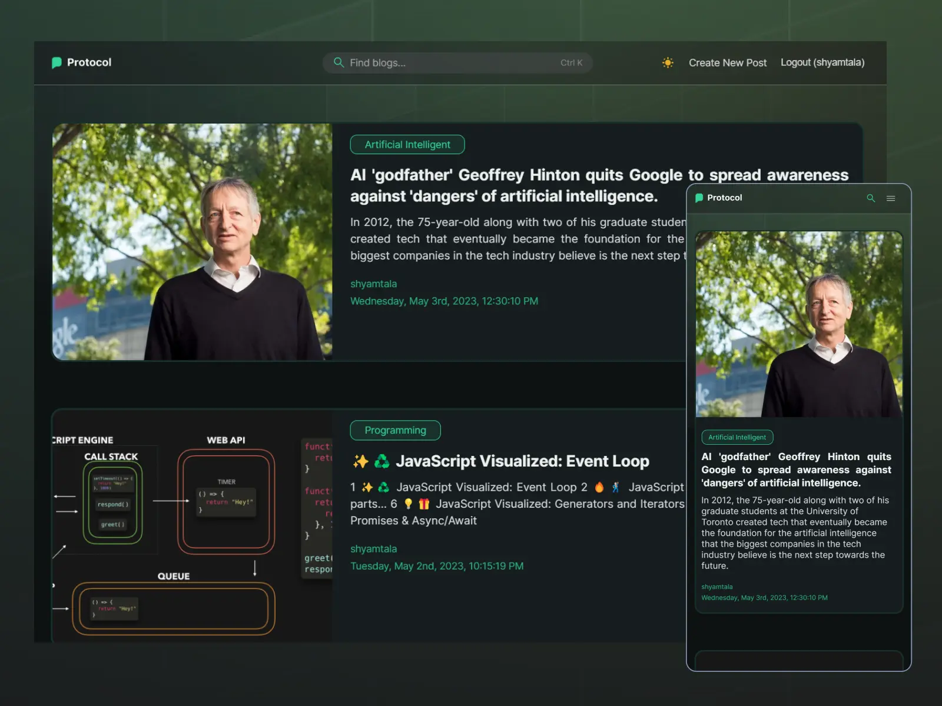Focus the Find blogs search input
Screen dimensions: 942x706
[x=457, y=63]
